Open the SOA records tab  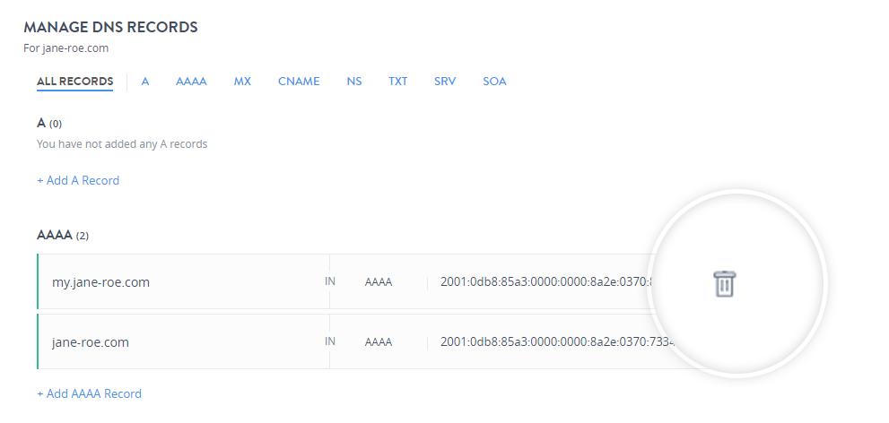[494, 82]
